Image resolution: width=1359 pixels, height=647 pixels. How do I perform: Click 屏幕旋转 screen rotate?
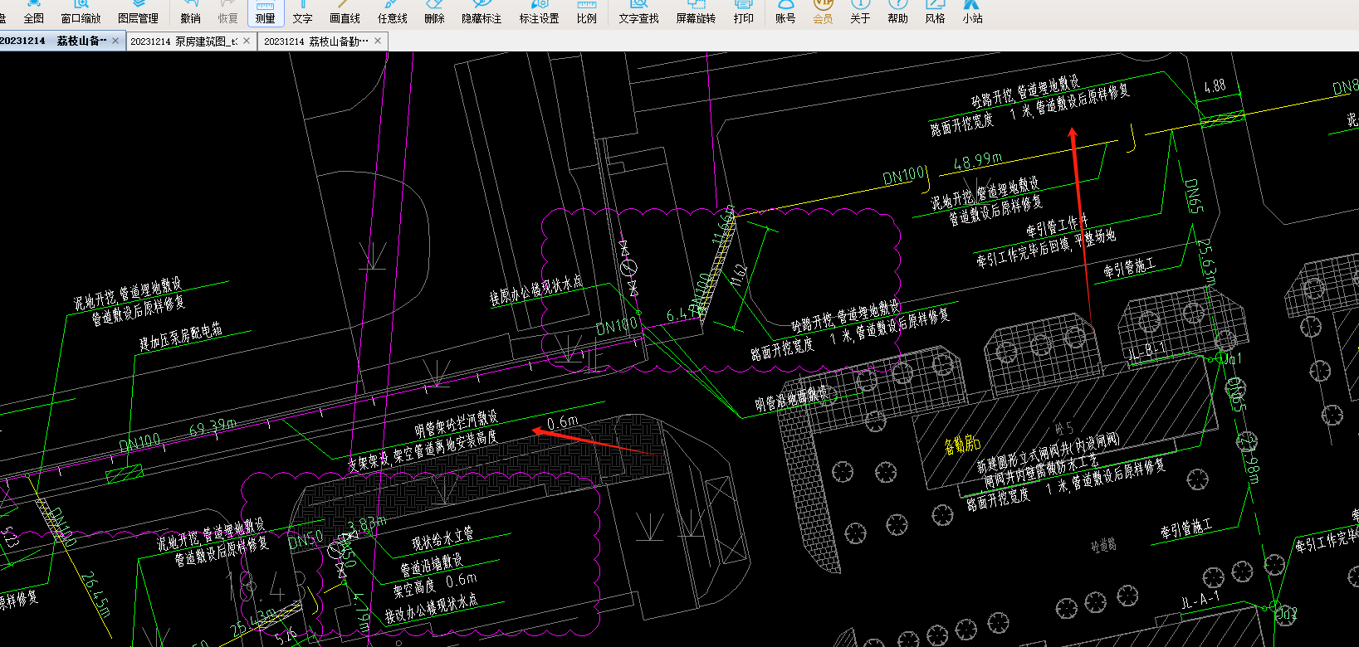pos(696,12)
